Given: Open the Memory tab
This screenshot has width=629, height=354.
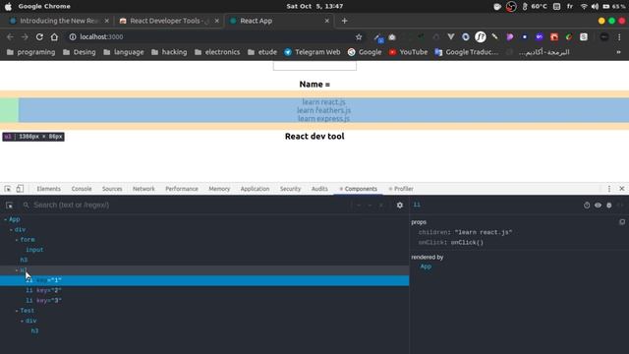Looking at the screenshot, I should [x=219, y=189].
